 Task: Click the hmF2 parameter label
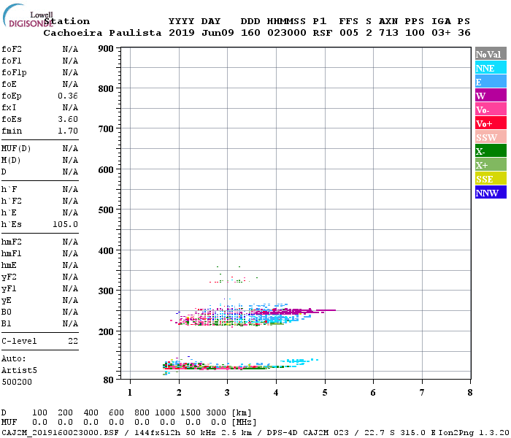(x=12, y=242)
